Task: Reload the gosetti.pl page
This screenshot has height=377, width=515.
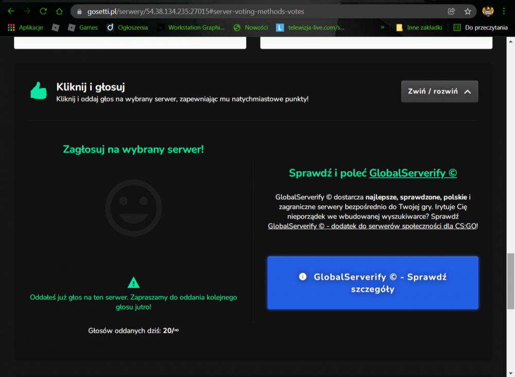Action: (43, 11)
